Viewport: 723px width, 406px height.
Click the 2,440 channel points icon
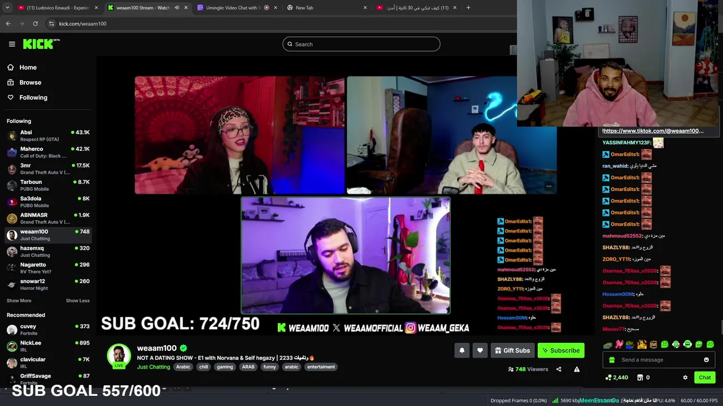[x=608, y=378]
